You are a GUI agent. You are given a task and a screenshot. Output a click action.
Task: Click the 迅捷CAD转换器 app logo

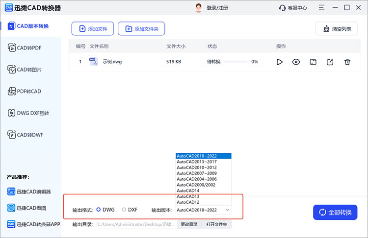(9, 8)
